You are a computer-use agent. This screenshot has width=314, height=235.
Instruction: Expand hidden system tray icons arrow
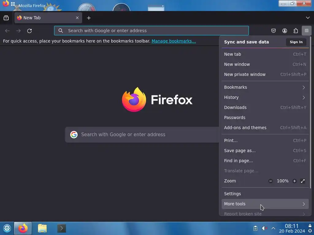273,228
